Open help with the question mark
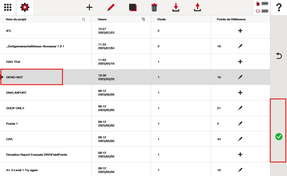 click(x=278, y=8)
